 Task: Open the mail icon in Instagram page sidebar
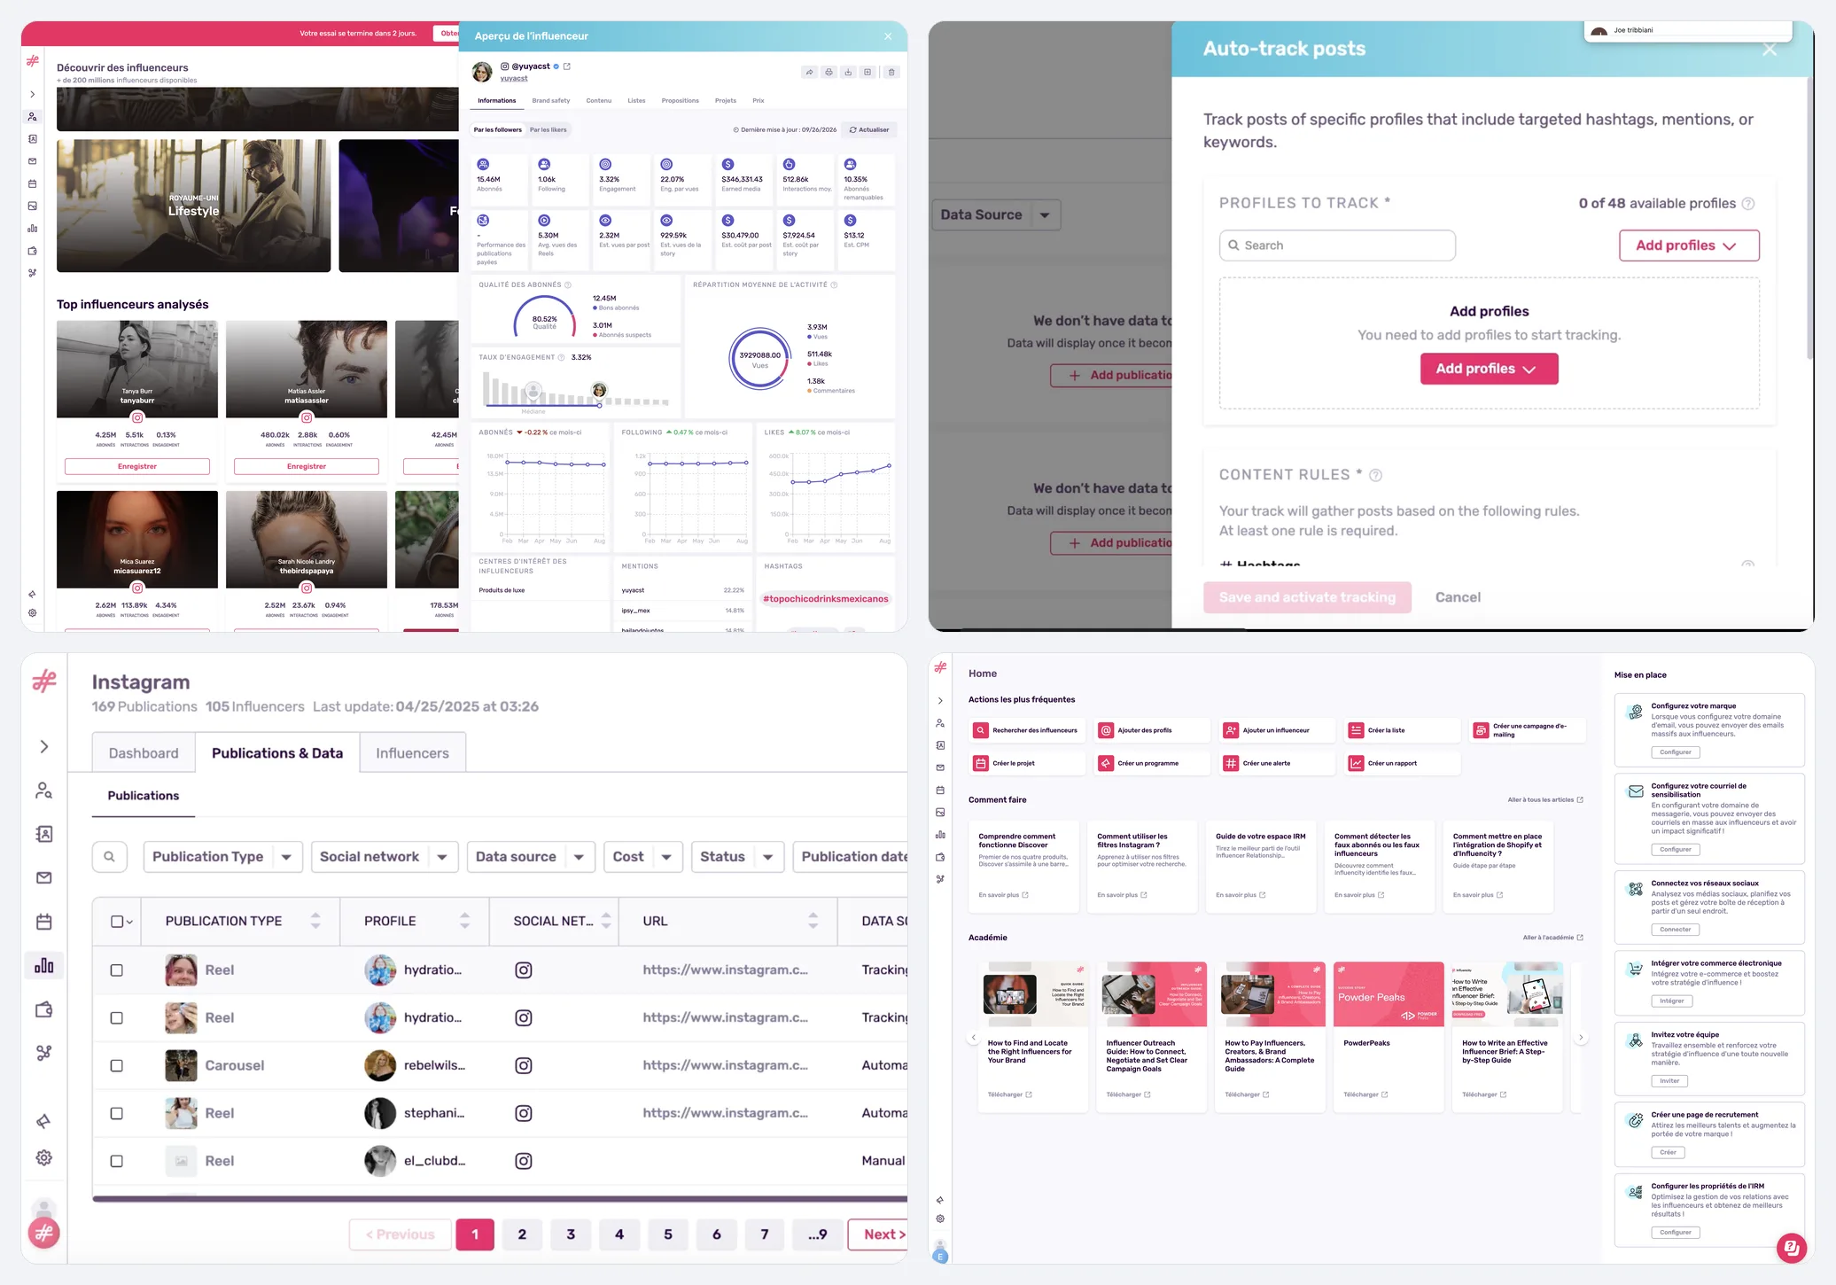43,877
